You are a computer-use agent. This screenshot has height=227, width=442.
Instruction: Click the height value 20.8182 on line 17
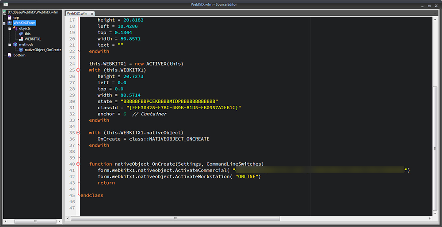(133, 20)
